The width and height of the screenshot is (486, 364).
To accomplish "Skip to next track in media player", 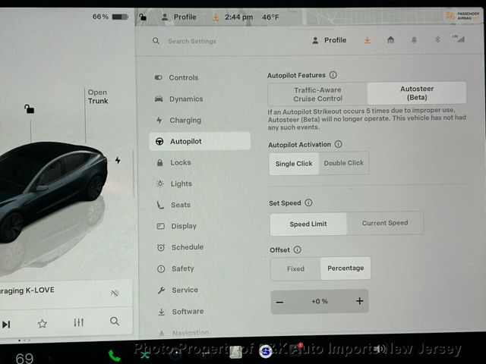I will tap(6, 324).
